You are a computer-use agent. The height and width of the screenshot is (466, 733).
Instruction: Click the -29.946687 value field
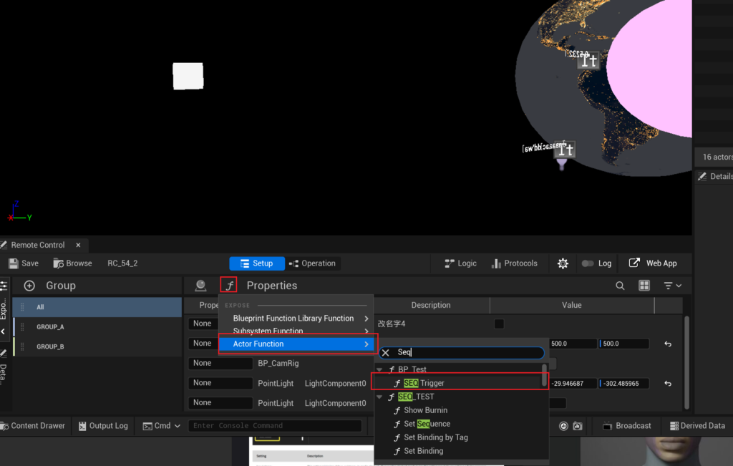573,383
